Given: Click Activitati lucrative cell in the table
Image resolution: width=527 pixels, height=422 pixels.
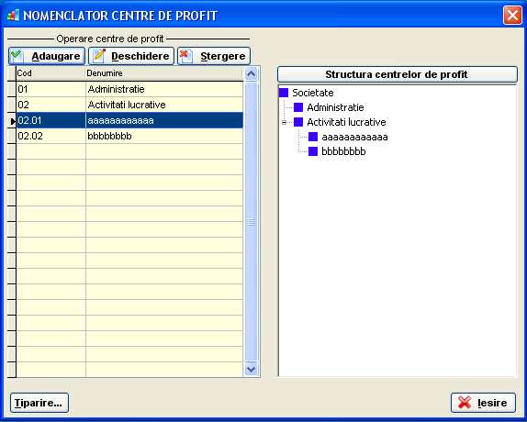Looking at the screenshot, I should [164, 105].
